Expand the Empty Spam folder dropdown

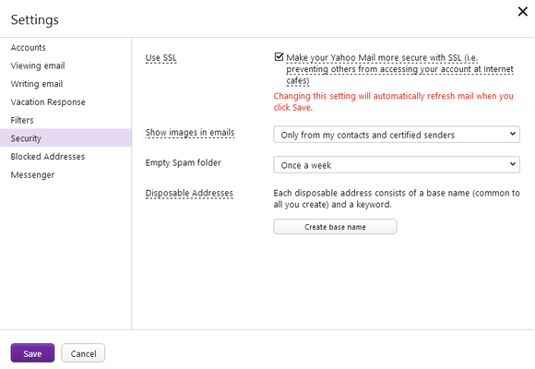point(397,165)
